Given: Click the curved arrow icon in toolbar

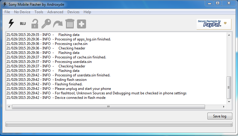Looking at the screenshot, I should pos(58,24).
